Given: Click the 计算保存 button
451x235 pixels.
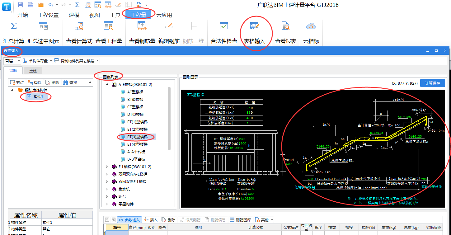Looking at the screenshot, I should [433, 83].
